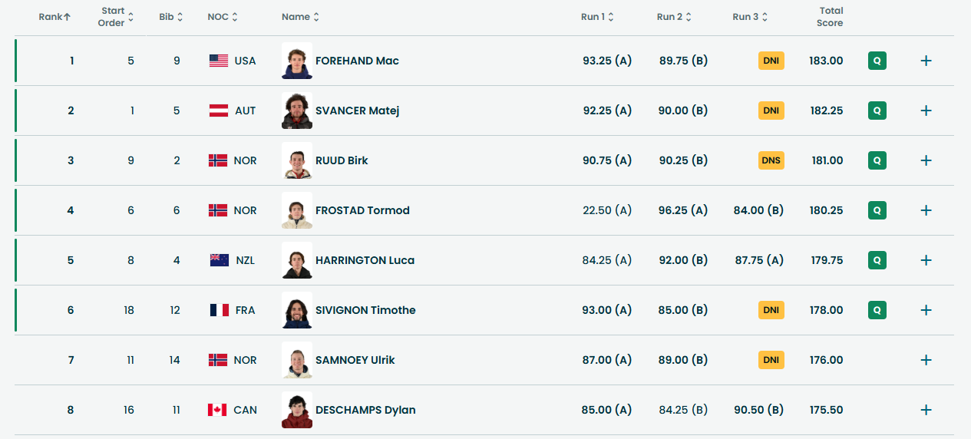Screen dimensions: 971x439
Task: Click the New Zealand flag icon
Action: 219,260
